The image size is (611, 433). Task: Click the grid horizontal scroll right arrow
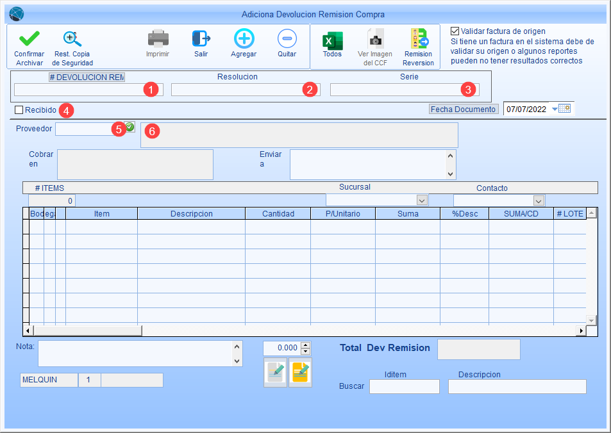click(581, 331)
